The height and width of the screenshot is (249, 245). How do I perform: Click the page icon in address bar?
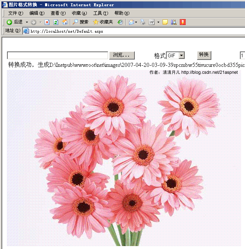26,31
